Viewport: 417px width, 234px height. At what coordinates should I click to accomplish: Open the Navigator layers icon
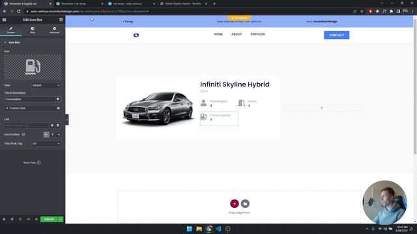point(12,220)
